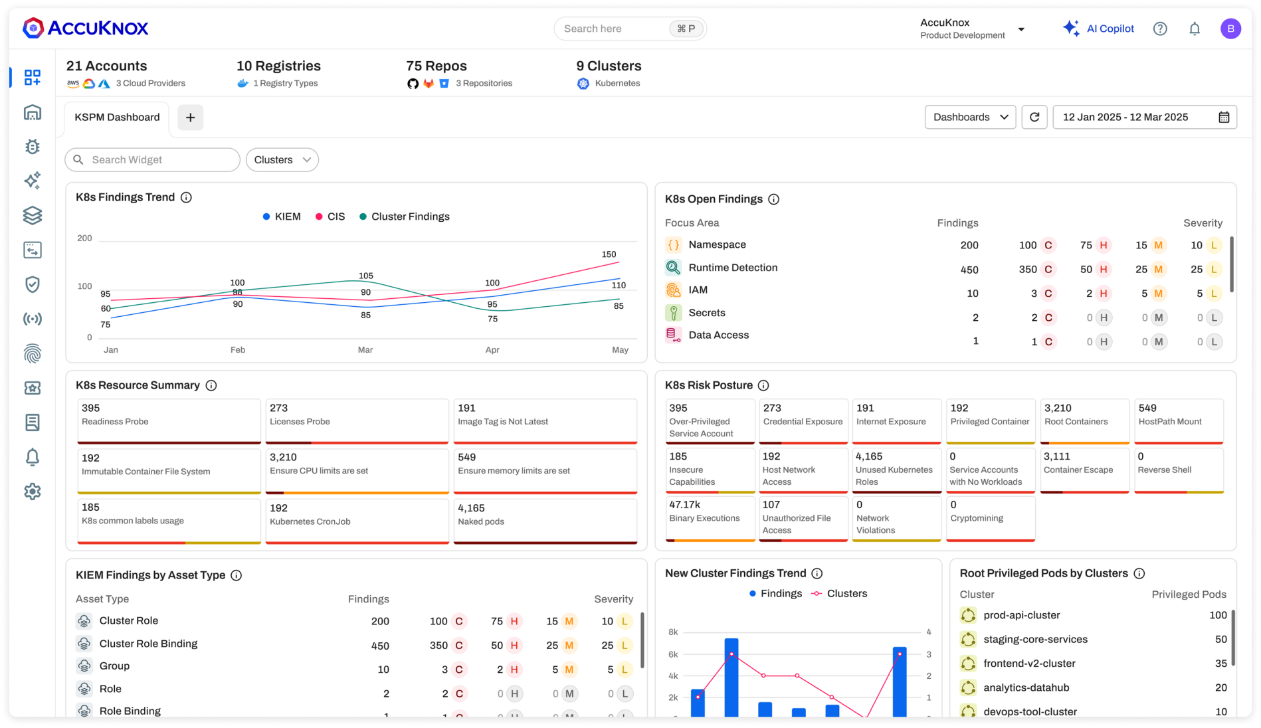Switch to the KSPM Dashboard tab
Screen dimensions: 1261x728
click(x=116, y=118)
